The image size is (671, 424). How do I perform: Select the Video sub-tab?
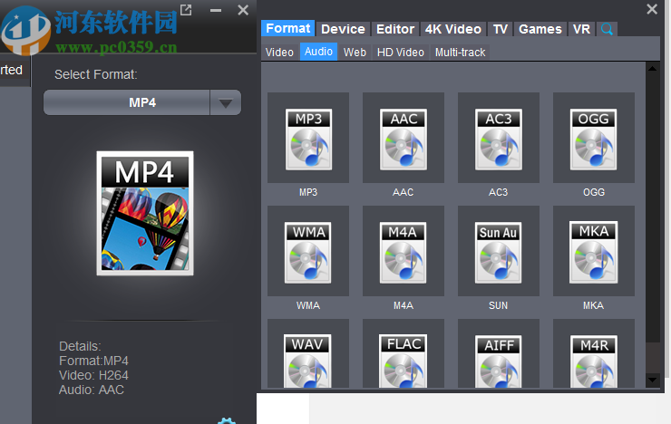(x=279, y=53)
